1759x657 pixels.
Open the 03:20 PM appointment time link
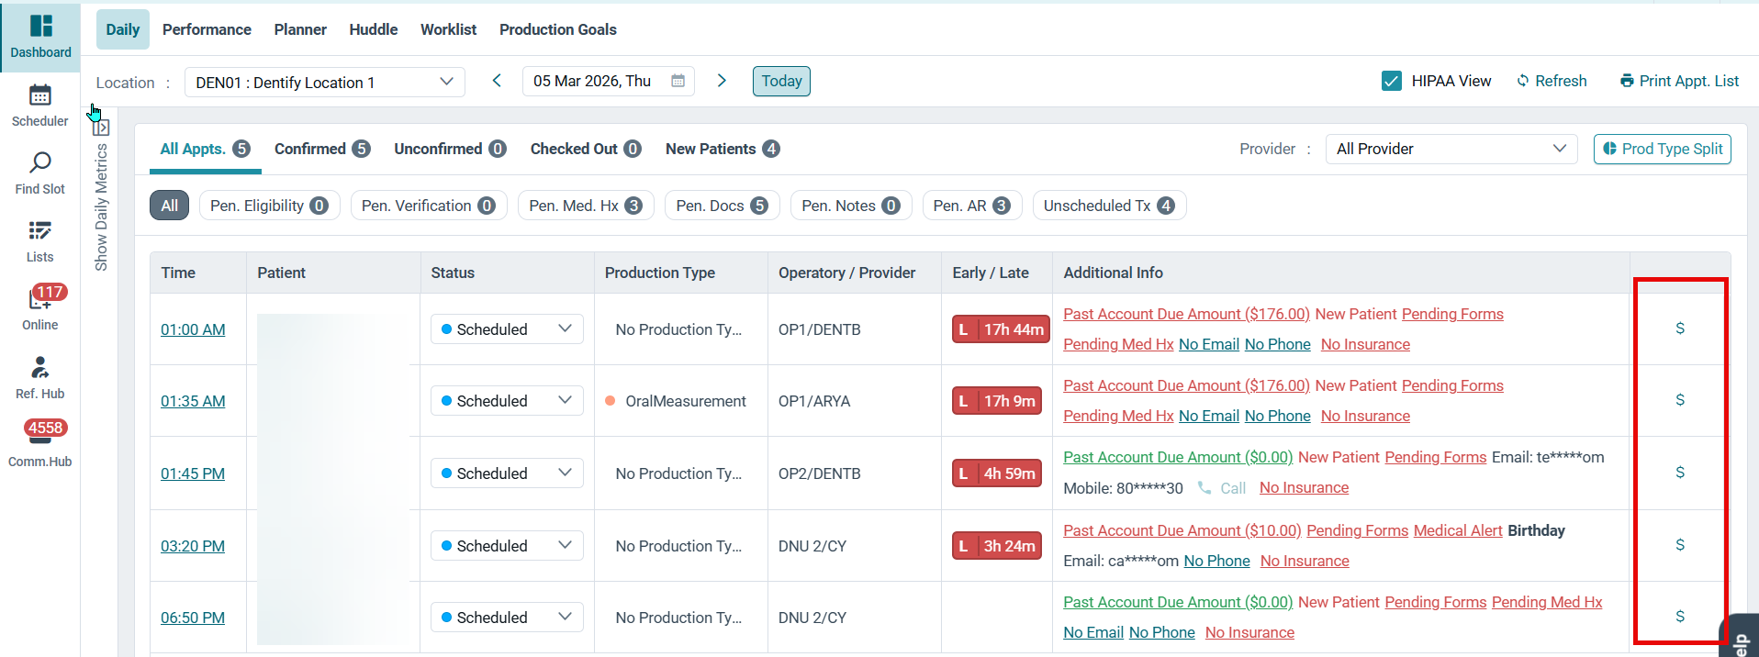(x=193, y=546)
